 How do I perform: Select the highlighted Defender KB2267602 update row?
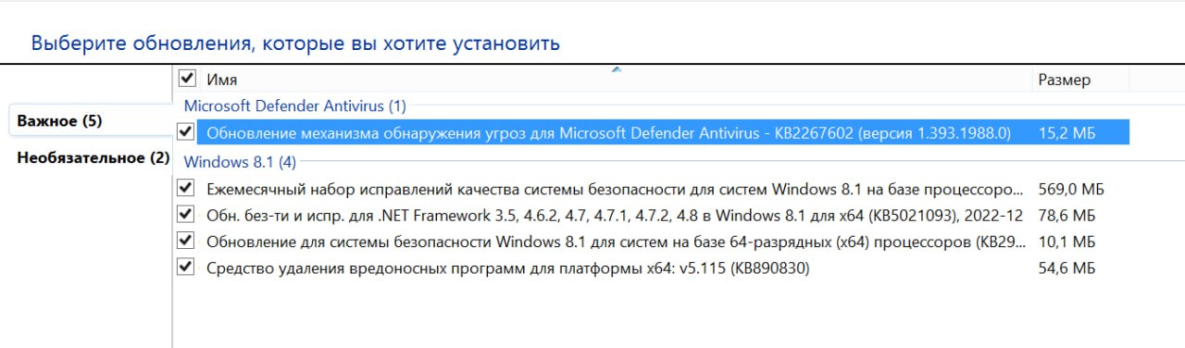[x=663, y=132]
